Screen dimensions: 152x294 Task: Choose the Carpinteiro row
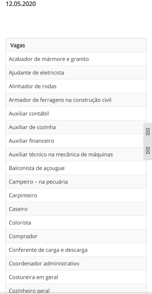tap(76, 195)
